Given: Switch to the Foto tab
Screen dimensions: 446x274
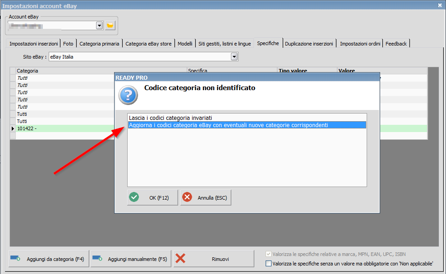Looking at the screenshot, I should (x=68, y=43).
